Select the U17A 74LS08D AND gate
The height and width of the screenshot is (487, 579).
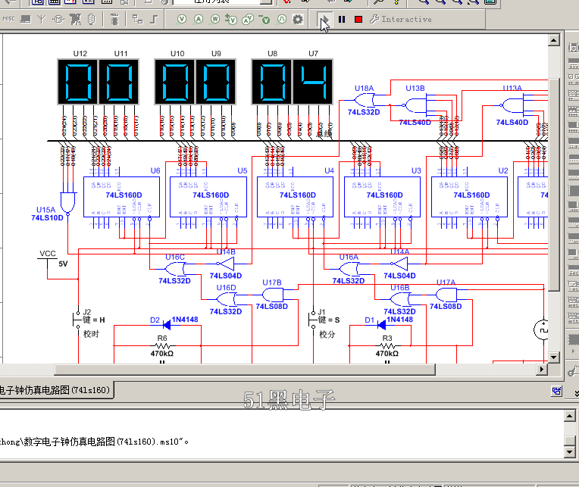[x=446, y=295]
